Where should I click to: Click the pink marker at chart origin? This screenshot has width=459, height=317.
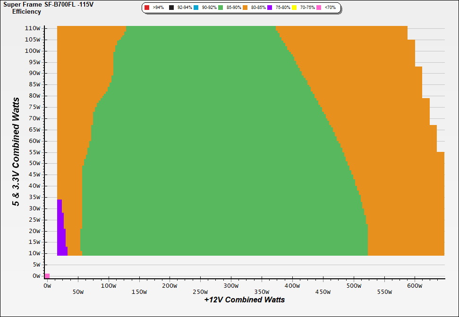(47, 275)
